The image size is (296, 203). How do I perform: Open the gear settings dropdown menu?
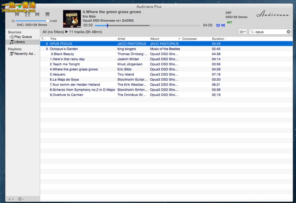[21, 199]
